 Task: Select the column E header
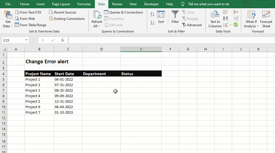point(141,49)
